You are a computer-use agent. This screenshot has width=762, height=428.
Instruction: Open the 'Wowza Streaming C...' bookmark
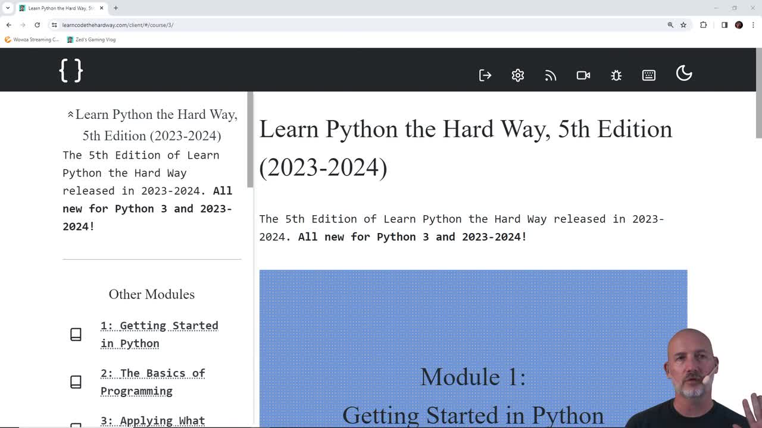tap(32, 40)
